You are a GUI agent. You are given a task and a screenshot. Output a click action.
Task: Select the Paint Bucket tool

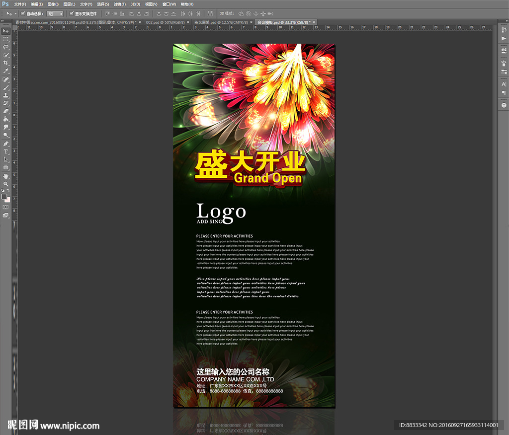coord(6,119)
